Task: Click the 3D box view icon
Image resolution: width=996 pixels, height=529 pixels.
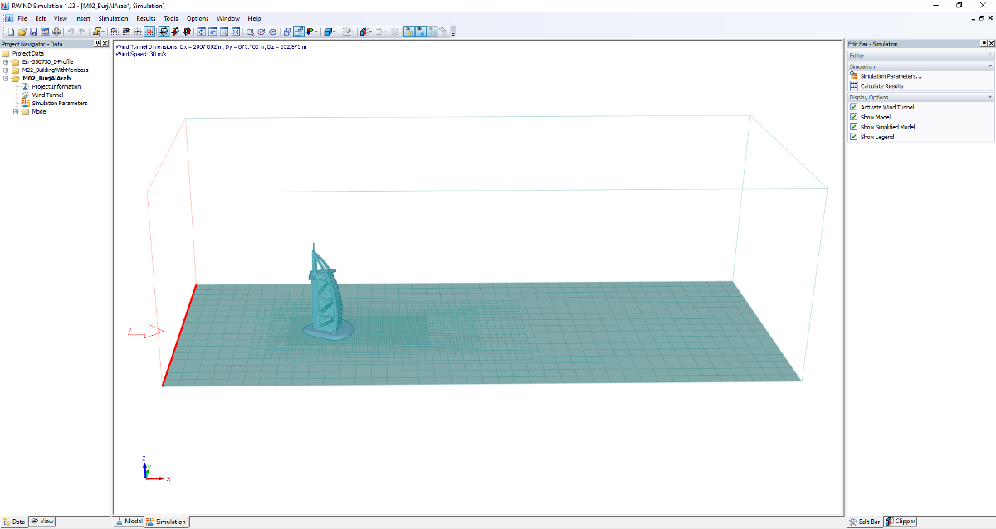Action: (329, 32)
